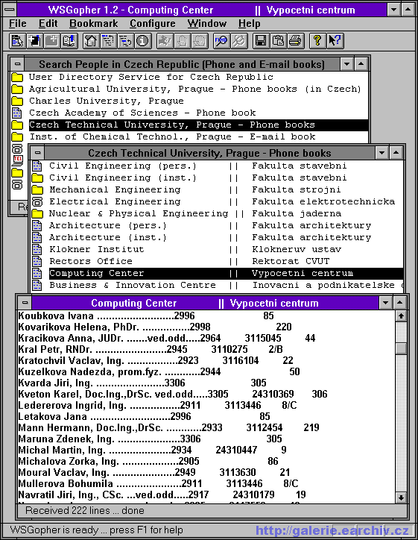Click the Mann Hermann line
The height and width of the screenshot is (540, 418).
point(169,427)
